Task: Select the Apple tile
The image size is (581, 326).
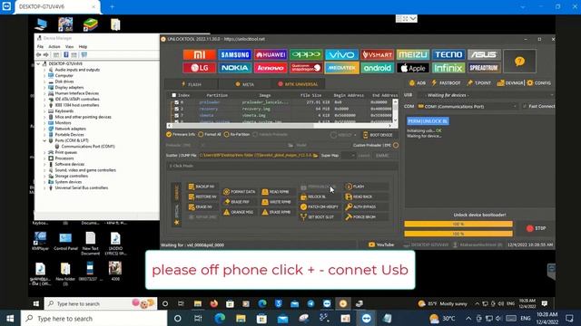Action: (x=413, y=68)
